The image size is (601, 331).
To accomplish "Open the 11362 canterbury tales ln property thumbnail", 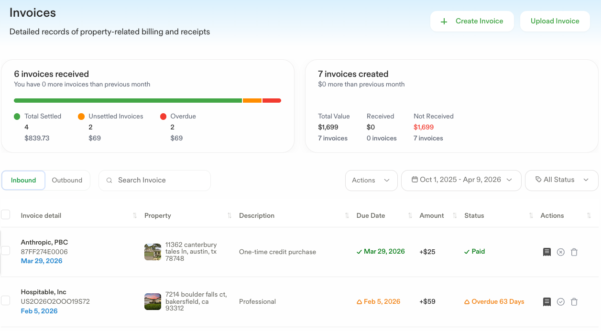I will point(153,252).
